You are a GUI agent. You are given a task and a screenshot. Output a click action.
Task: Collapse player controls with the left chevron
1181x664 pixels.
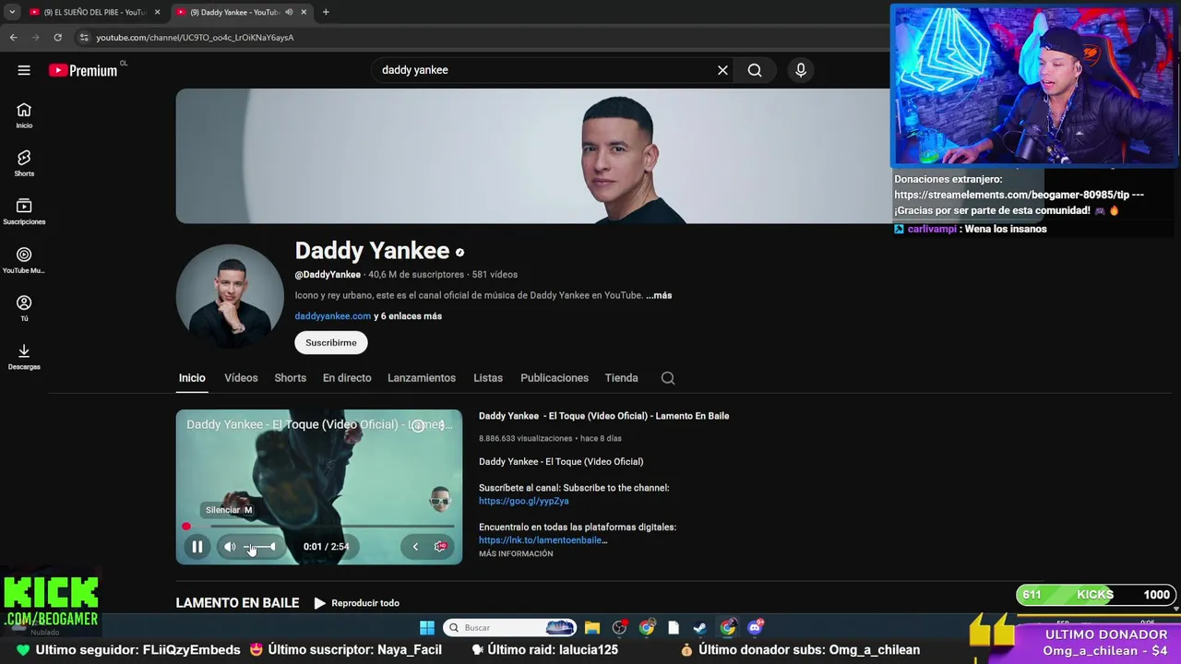415,547
